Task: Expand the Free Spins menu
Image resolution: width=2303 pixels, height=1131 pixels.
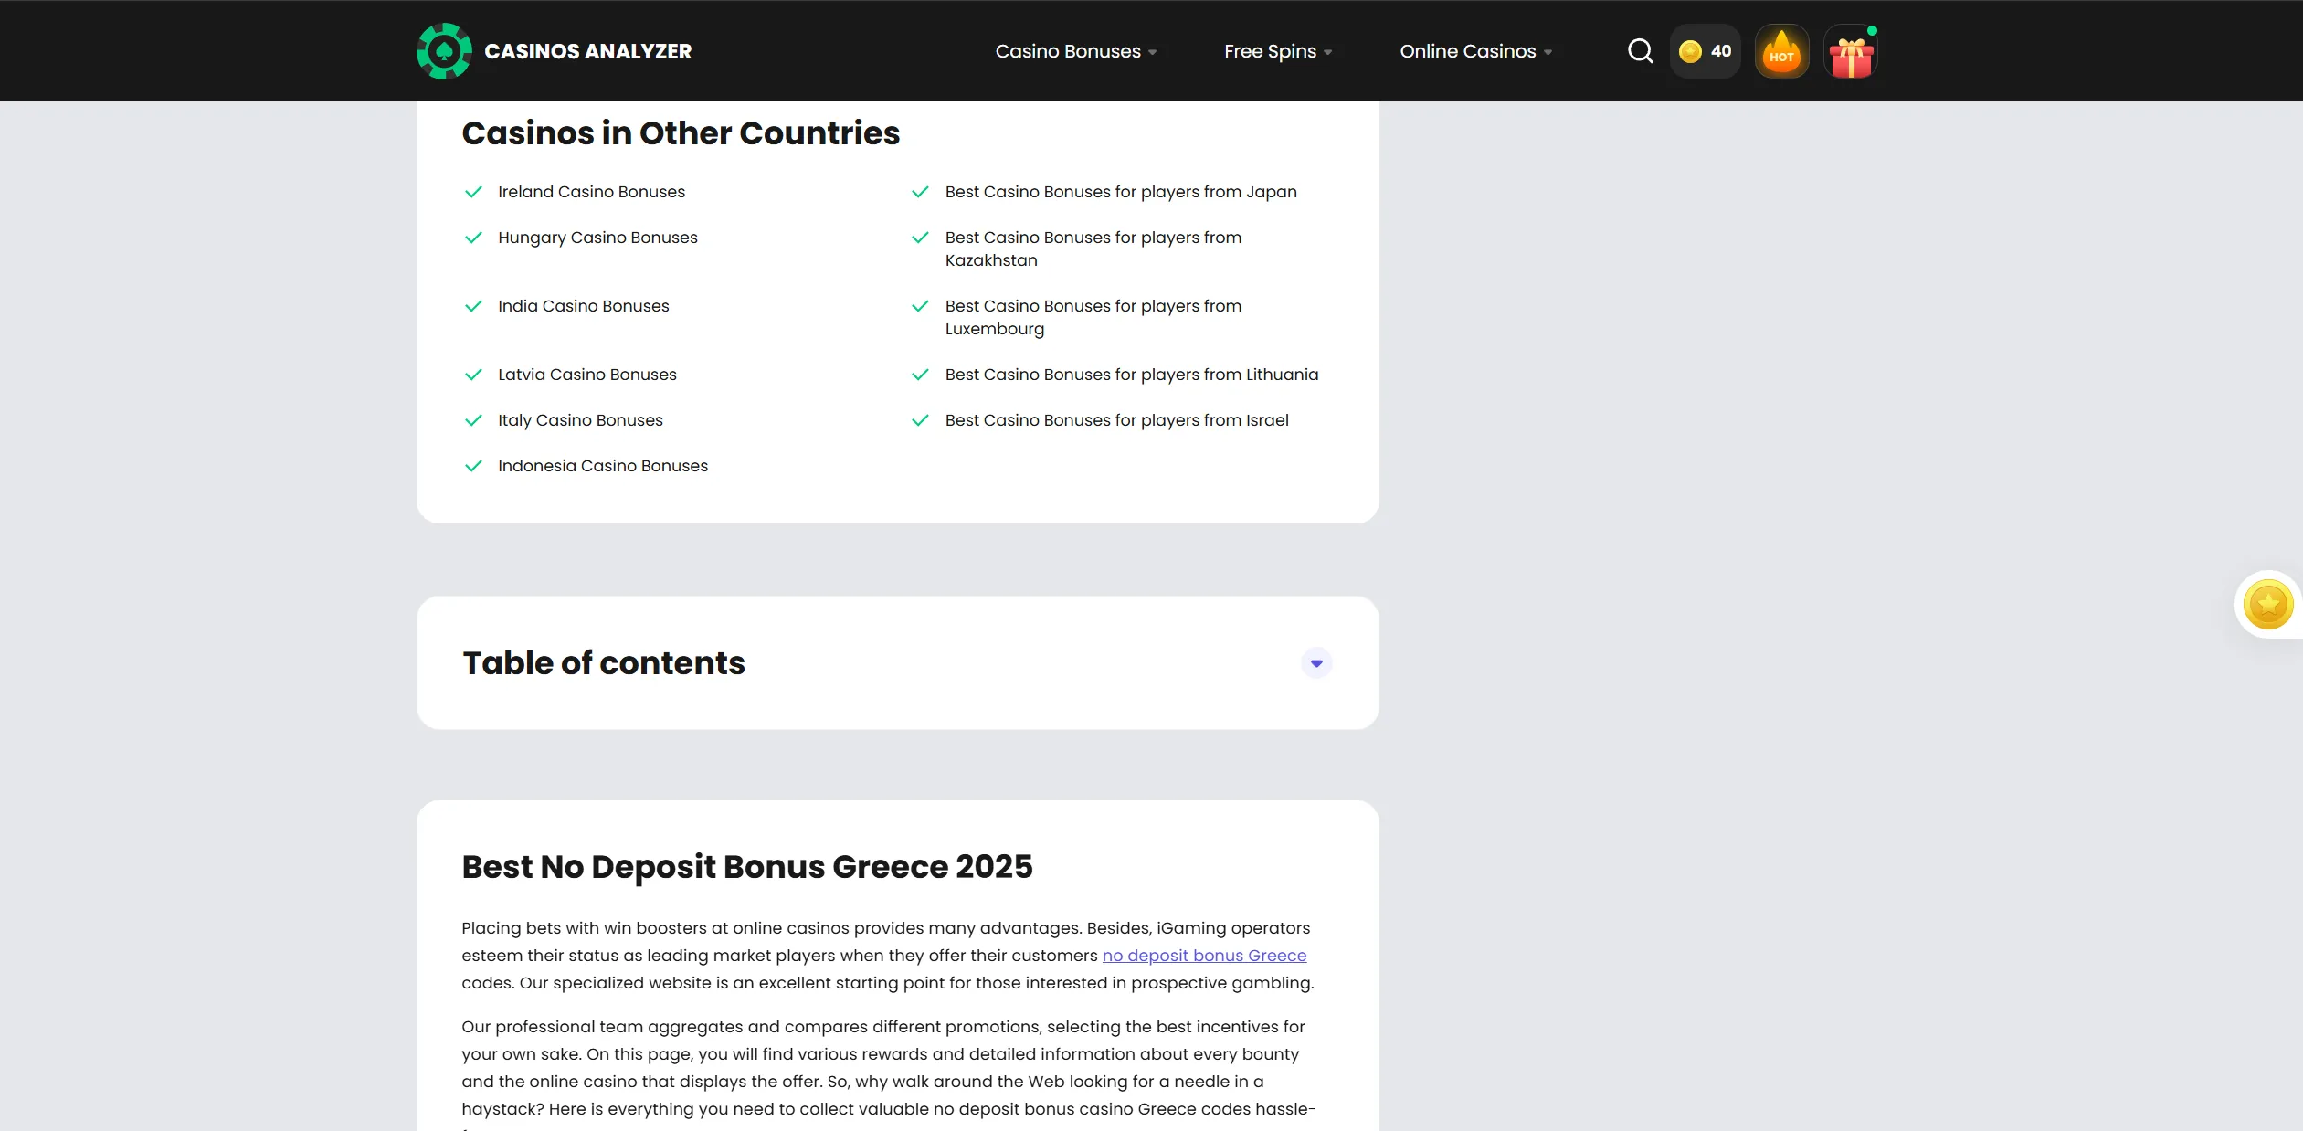Action: [x=1278, y=51]
